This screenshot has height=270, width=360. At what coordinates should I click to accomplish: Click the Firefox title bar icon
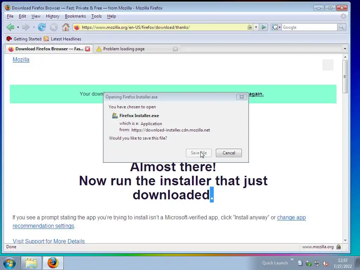click(x=8, y=8)
